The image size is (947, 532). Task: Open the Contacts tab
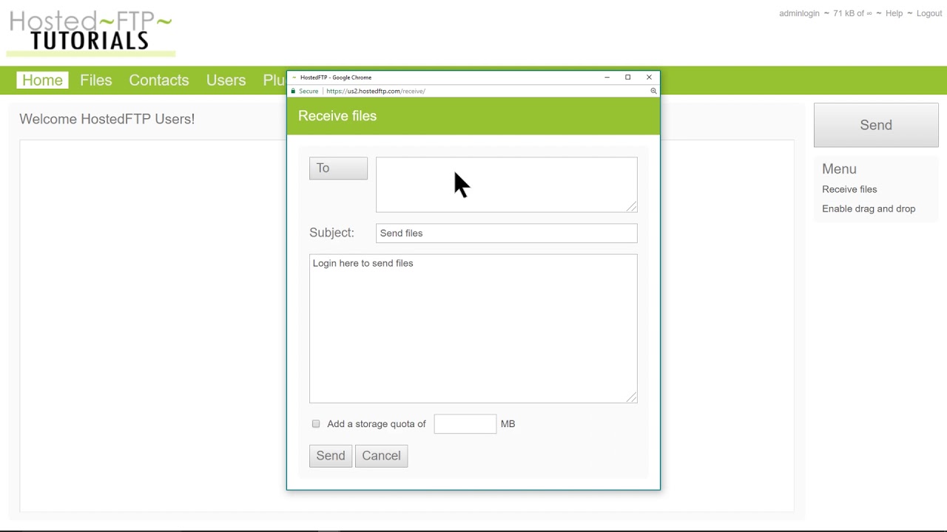pos(159,81)
